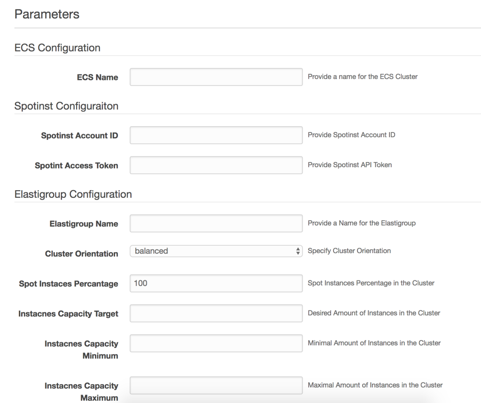The height and width of the screenshot is (403, 481).
Task: Click the ECS Name input field
Action: point(216,77)
